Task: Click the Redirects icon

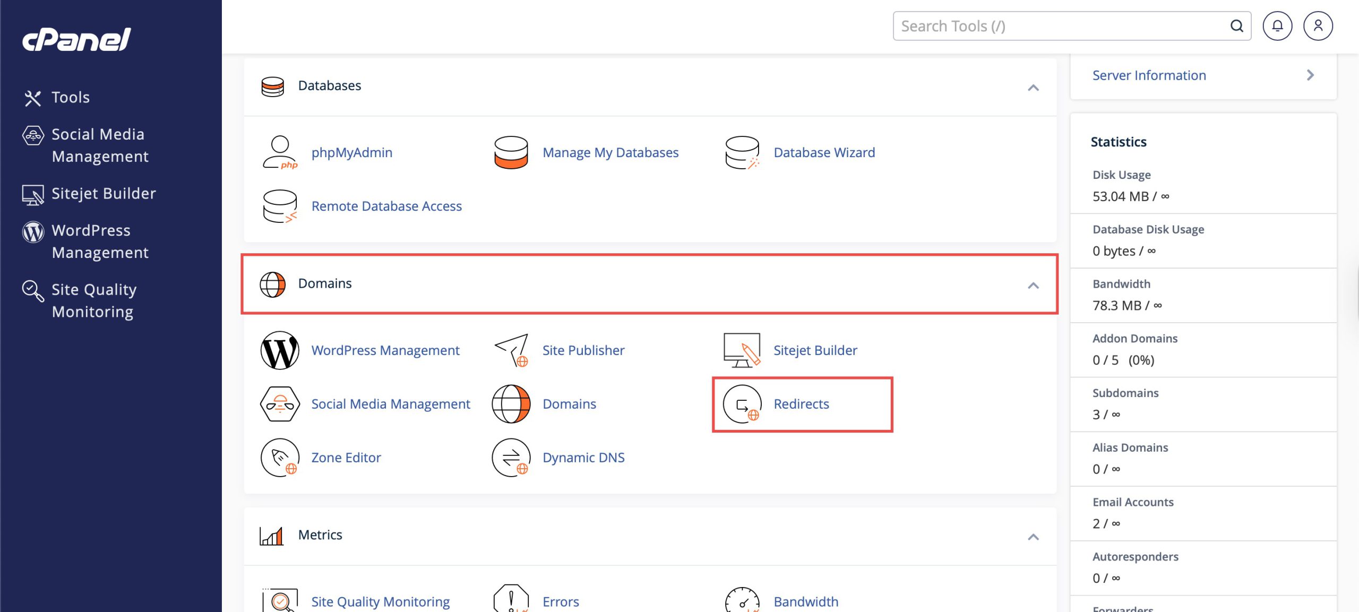Action: tap(742, 404)
